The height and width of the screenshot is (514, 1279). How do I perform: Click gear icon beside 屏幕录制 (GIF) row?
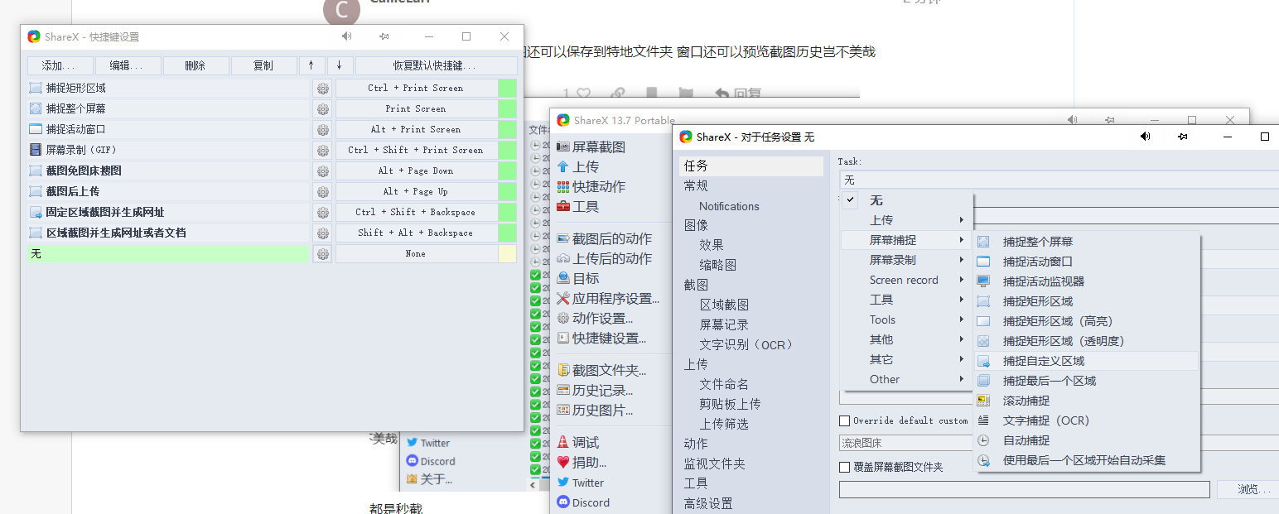click(322, 151)
